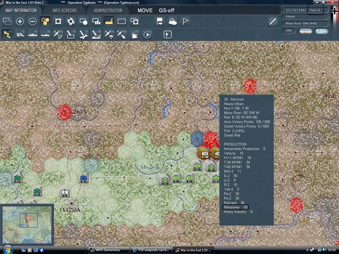Switch to the INFO SCREENS tab
The width and height of the screenshot is (339, 254).
click(x=64, y=11)
